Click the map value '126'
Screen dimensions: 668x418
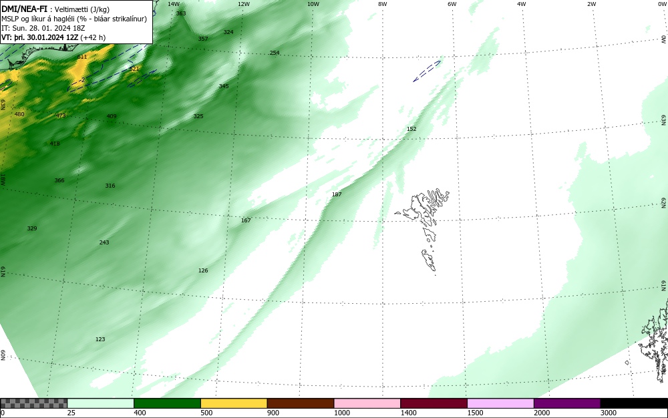coord(203,270)
